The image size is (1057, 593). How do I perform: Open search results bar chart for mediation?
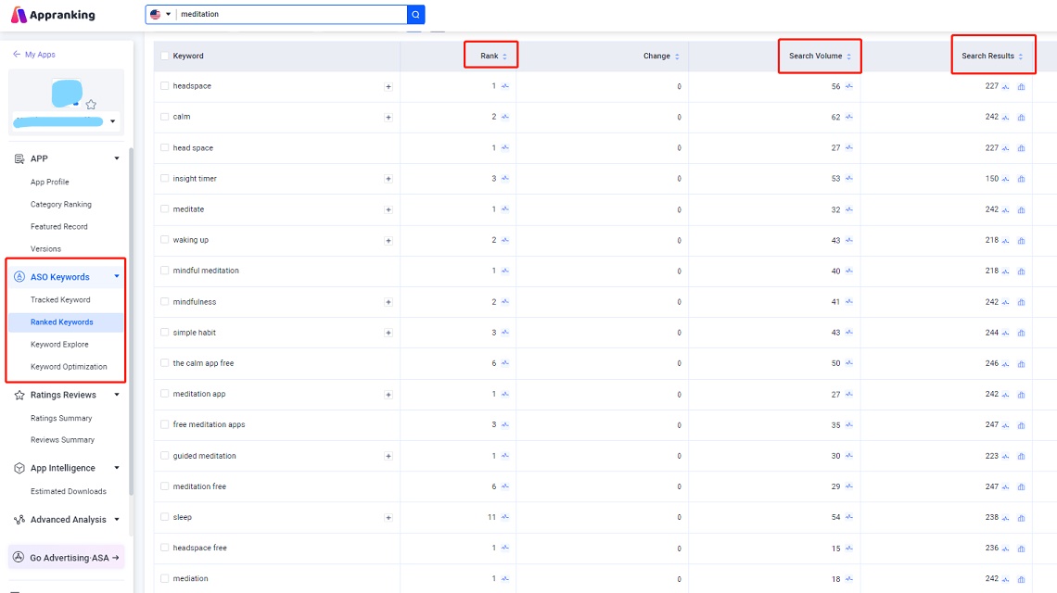coord(1021,579)
